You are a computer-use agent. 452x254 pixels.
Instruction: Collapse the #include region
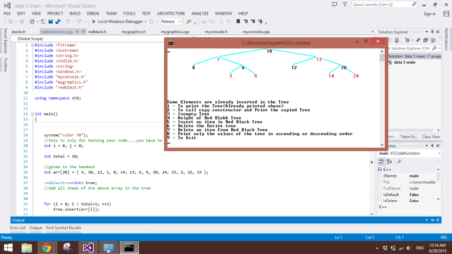(x=33, y=45)
